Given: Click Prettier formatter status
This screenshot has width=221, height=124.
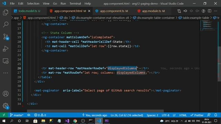Looking at the screenshot, I should (197, 115).
